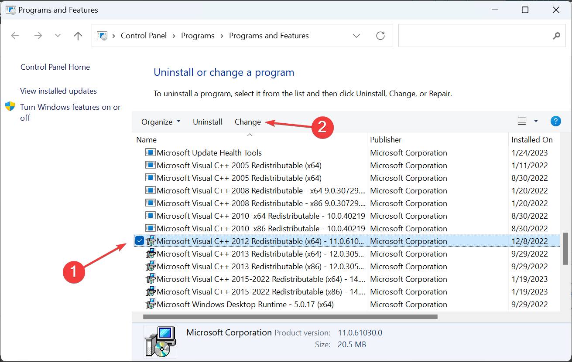This screenshot has height=362, width=572.
Task: Click the shield icon beside Windows features
Action: tap(10, 107)
